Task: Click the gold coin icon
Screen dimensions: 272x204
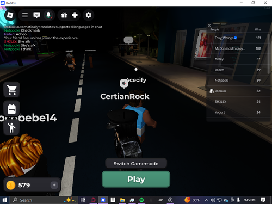Action: point(11,185)
